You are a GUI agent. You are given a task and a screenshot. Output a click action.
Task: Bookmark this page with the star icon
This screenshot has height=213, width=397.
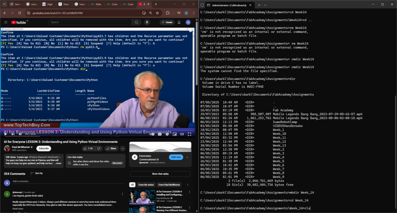tap(157, 13)
